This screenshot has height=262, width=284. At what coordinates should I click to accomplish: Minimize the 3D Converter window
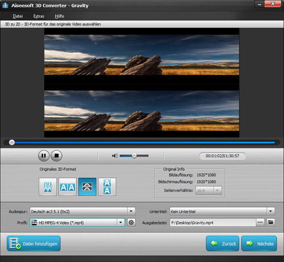pos(260,4)
